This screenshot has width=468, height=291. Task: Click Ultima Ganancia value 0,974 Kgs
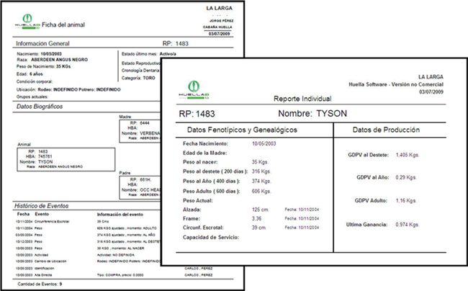(408, 225)
